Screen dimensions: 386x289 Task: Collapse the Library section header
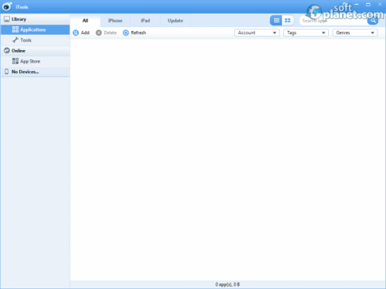36,19
